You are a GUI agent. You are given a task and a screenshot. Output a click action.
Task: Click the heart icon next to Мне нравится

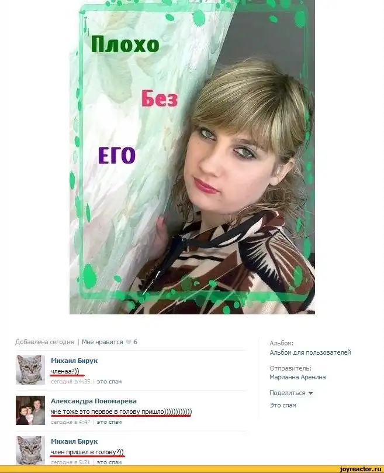coord(129,342)
